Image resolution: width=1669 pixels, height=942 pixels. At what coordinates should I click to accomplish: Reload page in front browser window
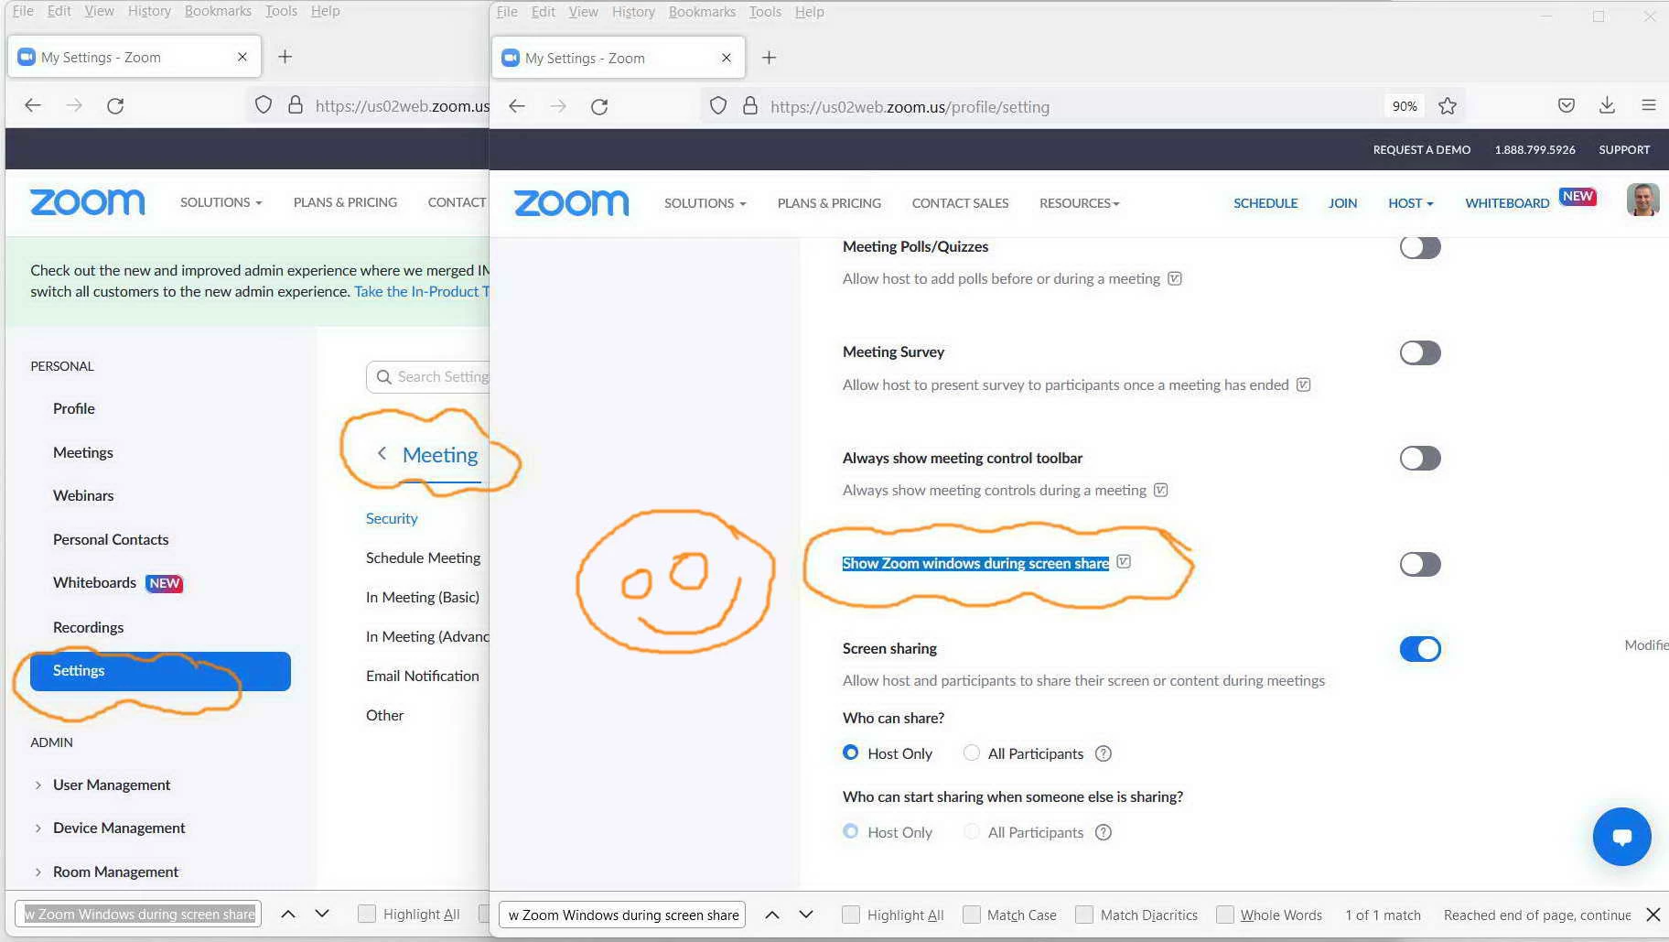(599, 106)
